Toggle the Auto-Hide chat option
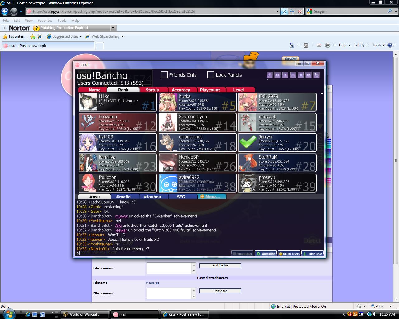This screenshot has width=399, height=319. pyautogui.click(x=266, y=254)
